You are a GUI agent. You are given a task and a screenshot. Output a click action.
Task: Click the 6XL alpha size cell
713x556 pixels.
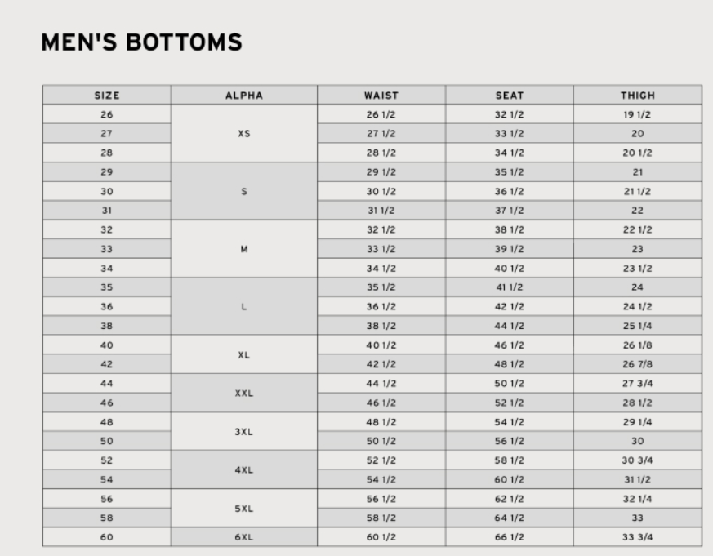(243, 537)
